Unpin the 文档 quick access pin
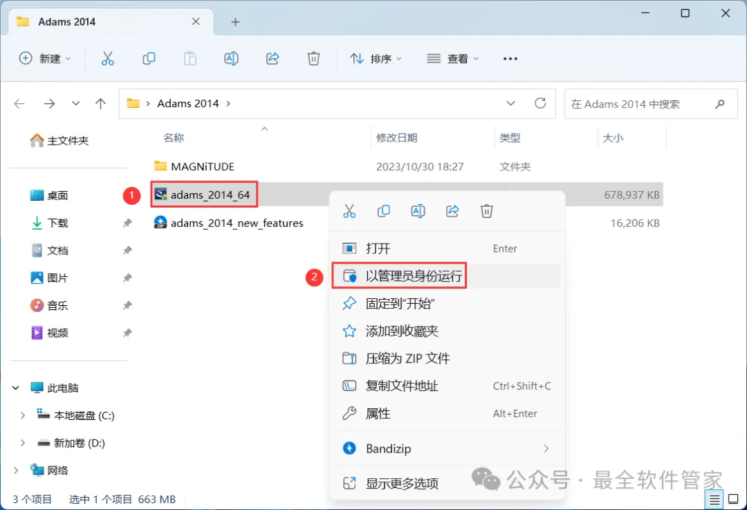 (127, 251)
